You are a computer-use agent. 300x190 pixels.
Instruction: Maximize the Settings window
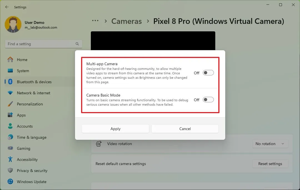click(281, 5)
